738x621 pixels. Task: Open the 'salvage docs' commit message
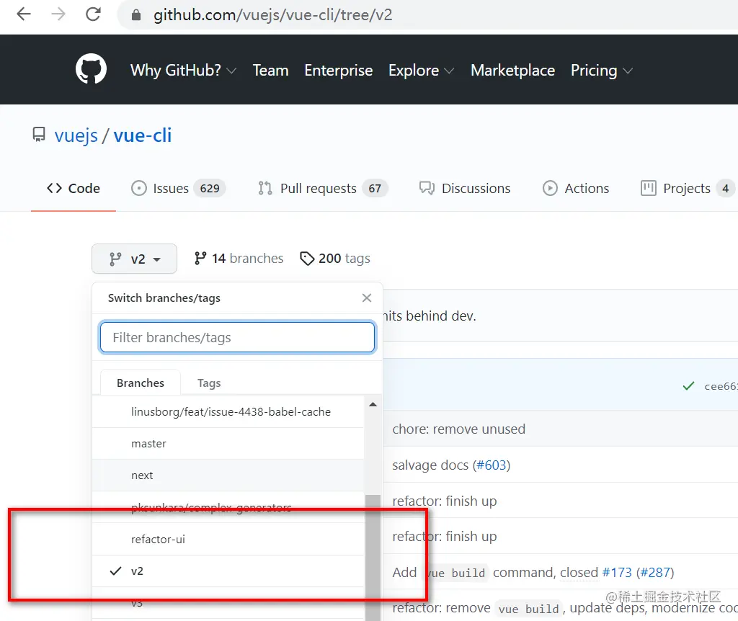431,465
